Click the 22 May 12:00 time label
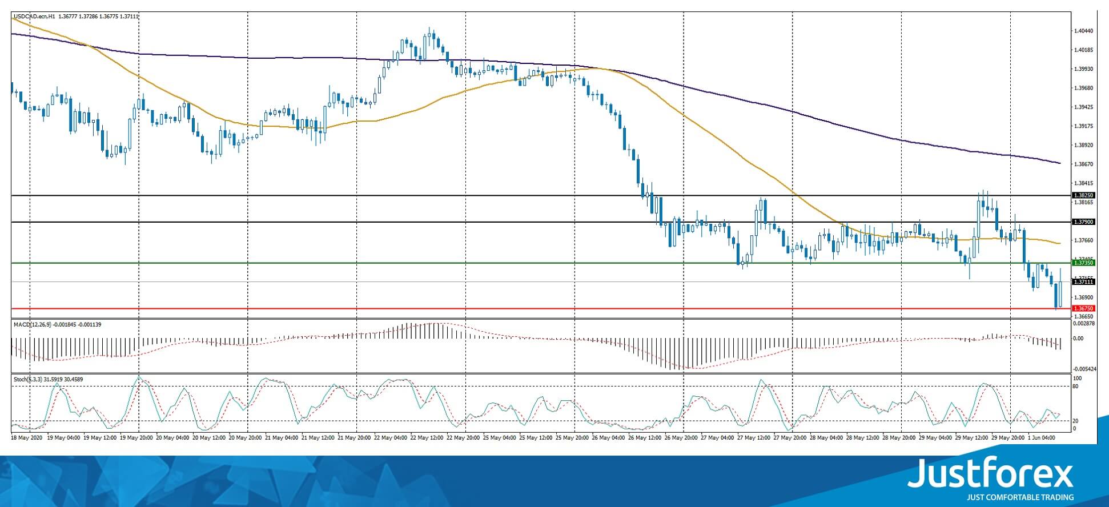1109x507 pixels. click(x=427, y=438)
